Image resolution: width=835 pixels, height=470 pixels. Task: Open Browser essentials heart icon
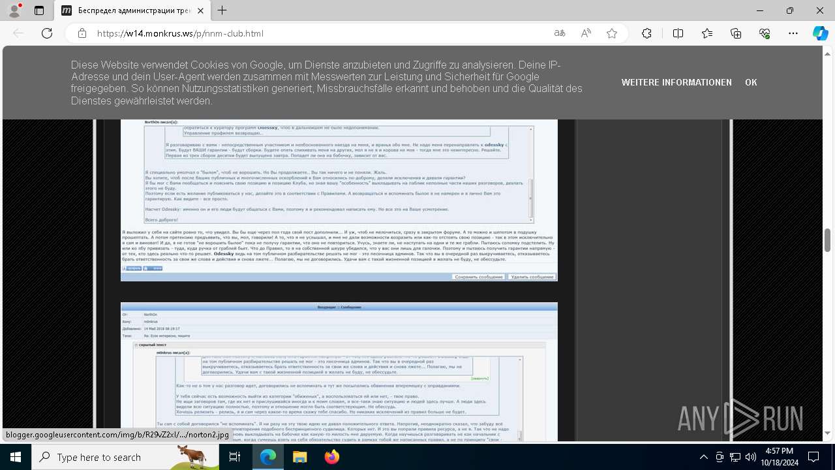pos(765,33)
